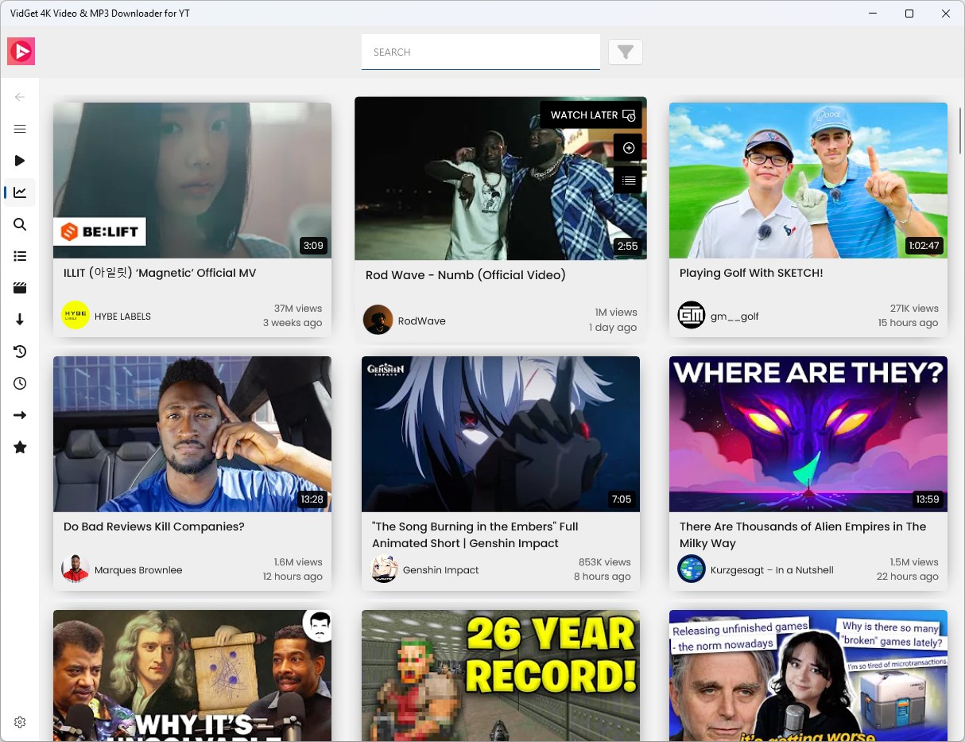This screenshot has height=742, width=965.
Task: Click title 'ILLIT (아일릿) 'Magnetic' Official MV'
Action: (x=160, y=273)
